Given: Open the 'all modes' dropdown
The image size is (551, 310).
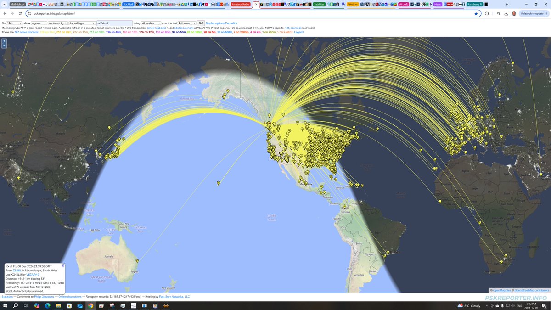Looking at the screenshot, I should 151,23.
